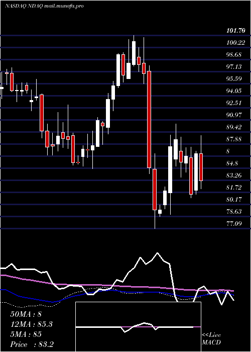Image resolution: width=251 pixels, height=352 pixels.
Task: Select the "5MA : 85" readout
Action: point(26,334)
